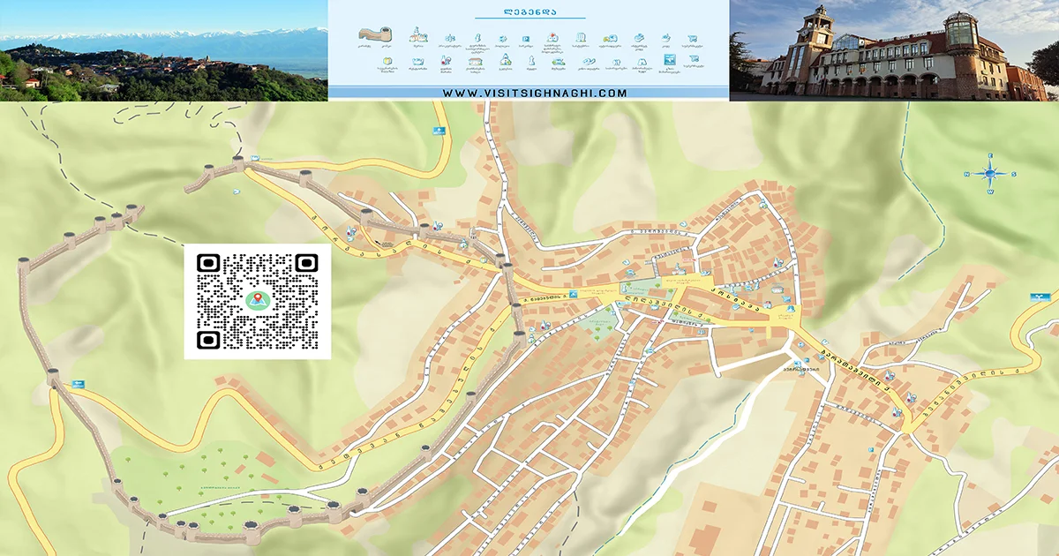This screenshot has height=556, width=1059.
Task: Select the chess-pawn monument icon in the legend
Action: pyautogui.click(x=532, y=61)
